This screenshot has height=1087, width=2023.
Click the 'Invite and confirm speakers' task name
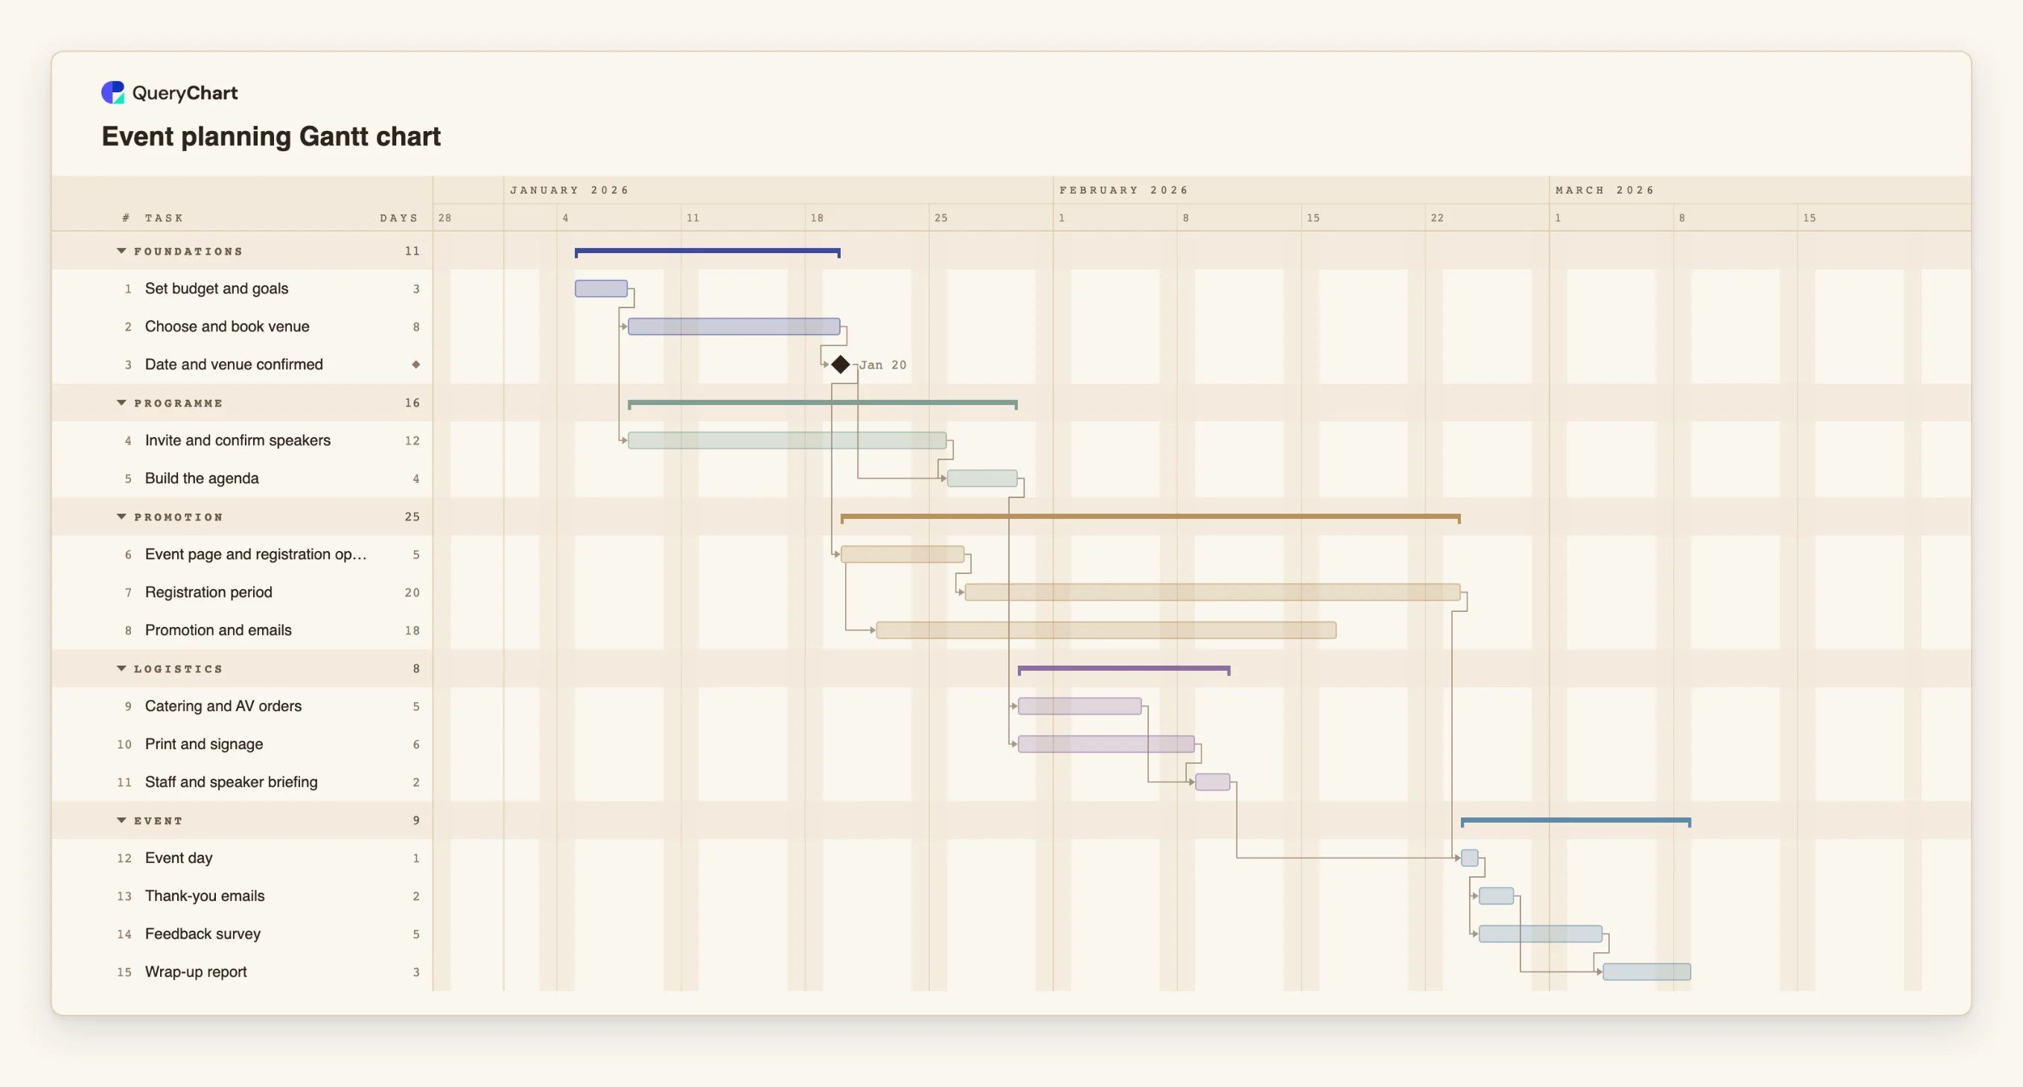pos(238,441)
